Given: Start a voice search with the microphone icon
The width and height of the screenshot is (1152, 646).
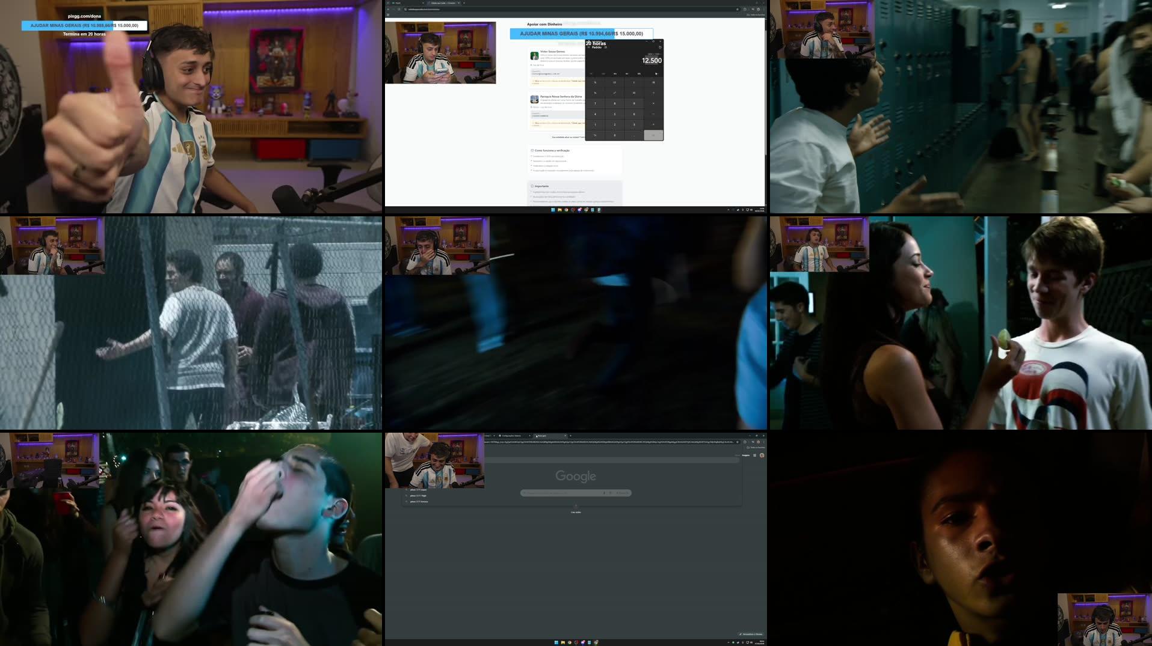Looking at the screenshot, I should click(604, 493).
